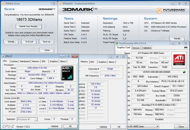Click the ATI Radeon logo in GPU-Z
The height and width of the screenshot is (130, 190).
point(179,60)
